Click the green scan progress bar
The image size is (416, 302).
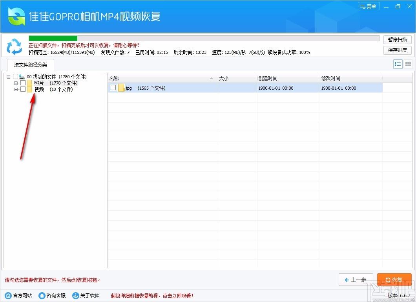click(x=53, y=38)
